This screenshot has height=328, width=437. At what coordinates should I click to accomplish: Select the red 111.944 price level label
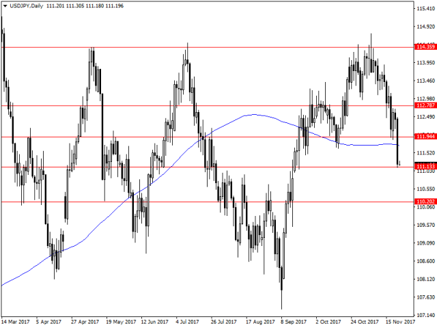pyautogui.click(x=425, y=136)
